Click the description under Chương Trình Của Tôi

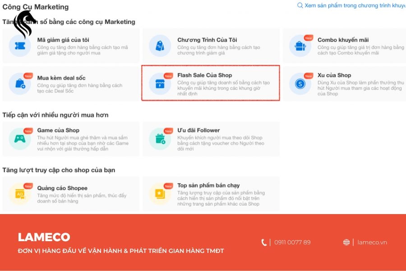click(x=219, y=50)
